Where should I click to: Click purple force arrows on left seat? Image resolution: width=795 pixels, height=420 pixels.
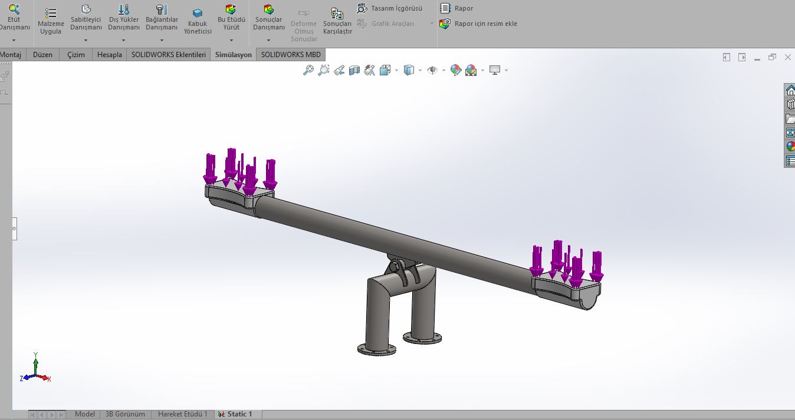[240, 171]
